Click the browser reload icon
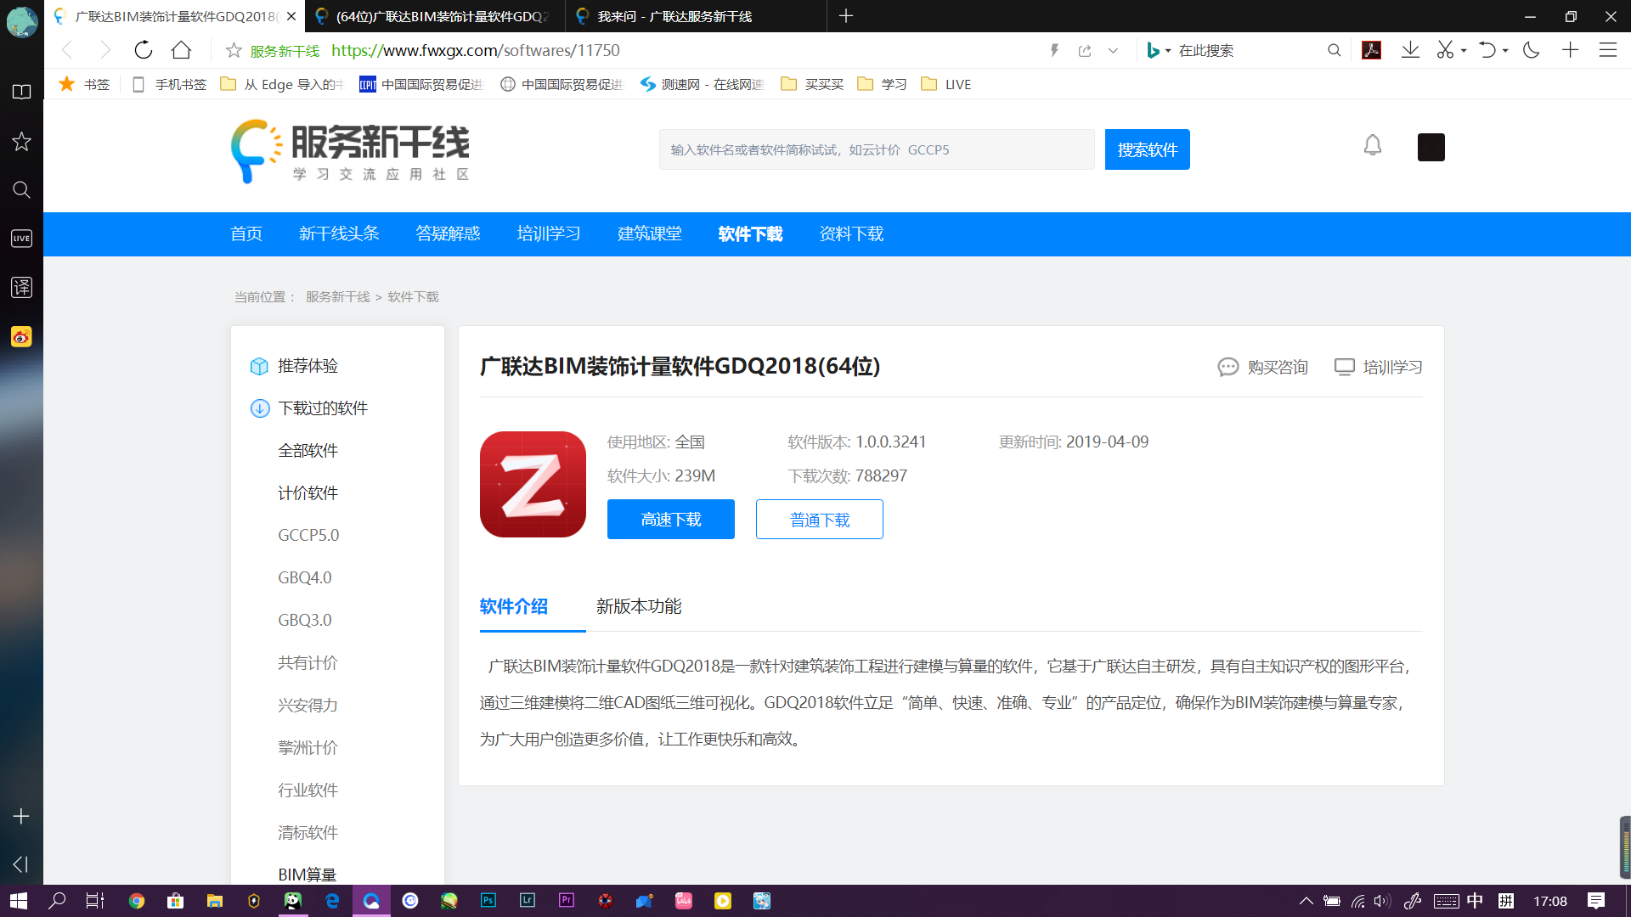The height and width of the screenshot is (917, 1631). (x=144, y=50)
